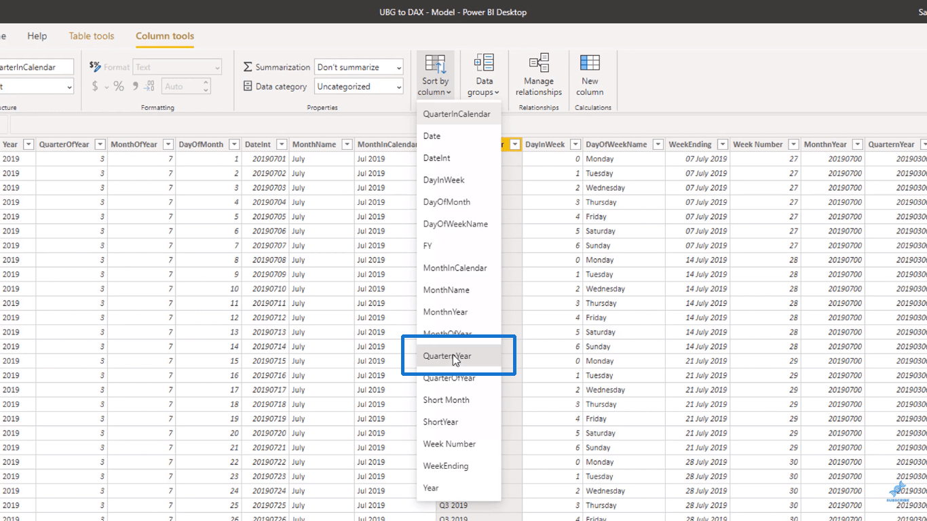Open Manage relationships
This screenshot has height=521, width=927.
coord(539,75)
